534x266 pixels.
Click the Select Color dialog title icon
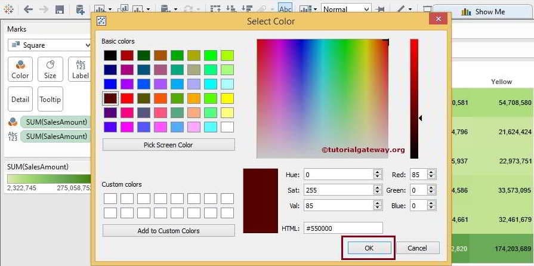pos(101,21)
